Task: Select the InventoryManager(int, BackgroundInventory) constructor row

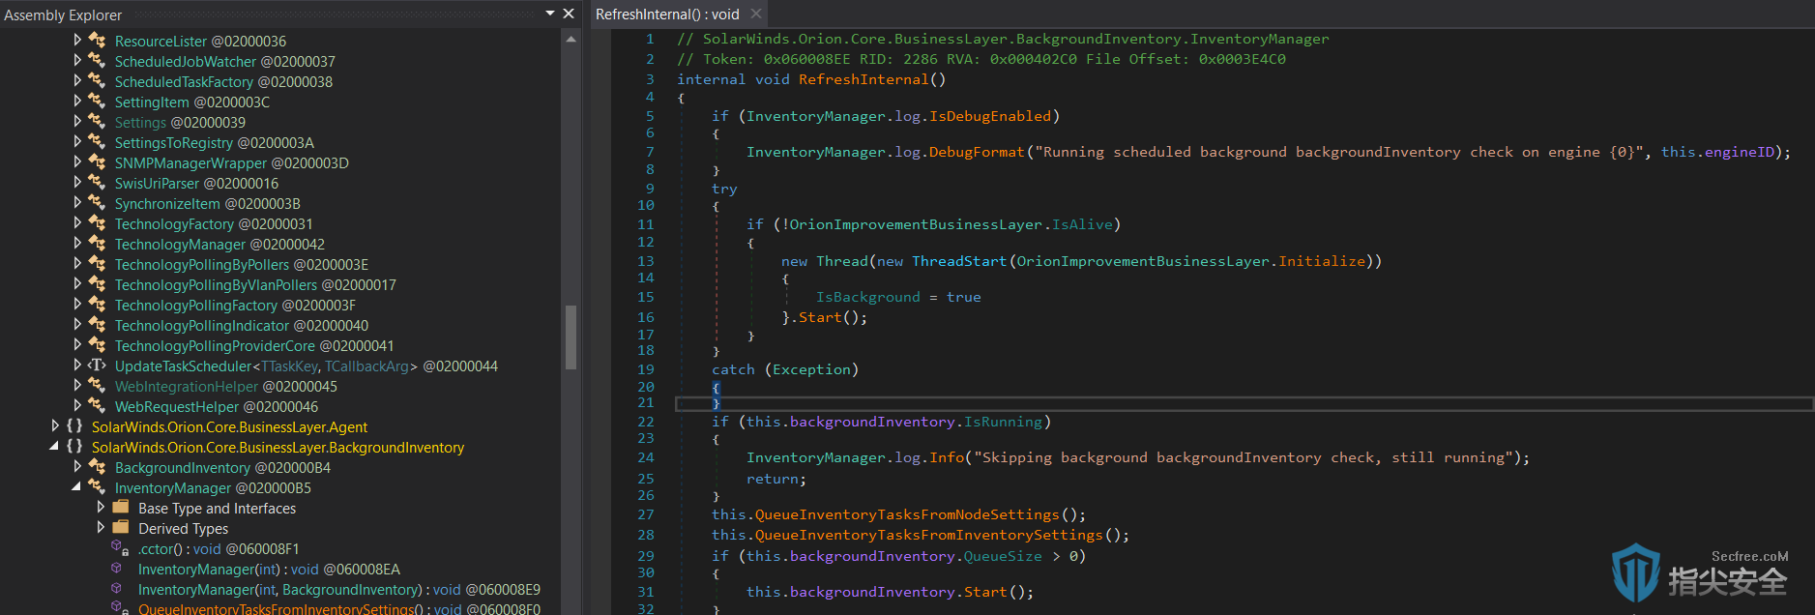Action: (339, 589)
